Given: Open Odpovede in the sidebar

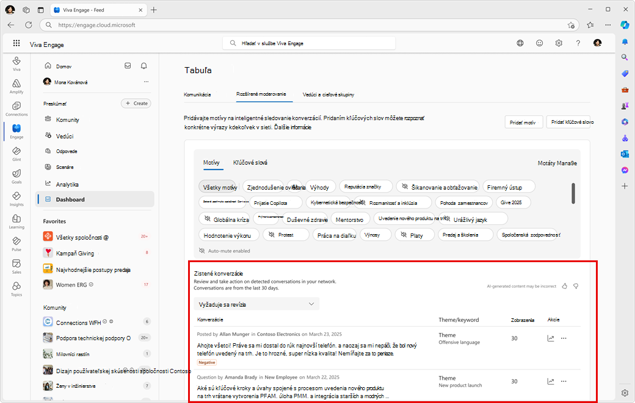Looking at the screenshot, I should [67, 151].
